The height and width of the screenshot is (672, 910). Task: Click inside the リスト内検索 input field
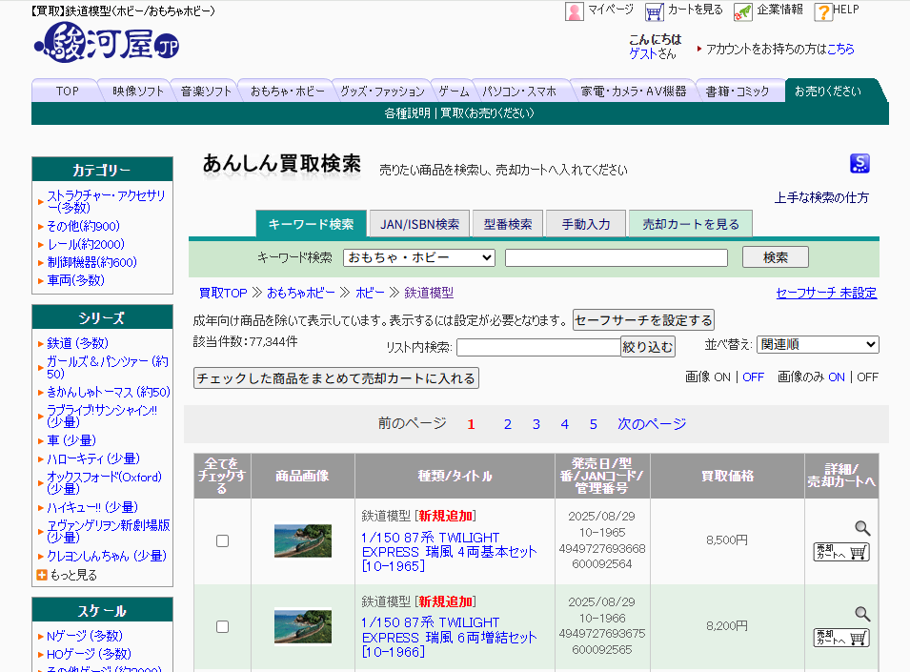click(538, 347)
